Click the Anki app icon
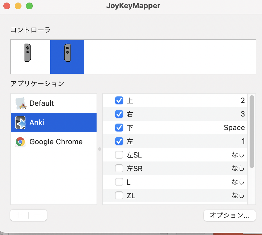This screenshot has height=235, width=262. (x=20, y=122)
